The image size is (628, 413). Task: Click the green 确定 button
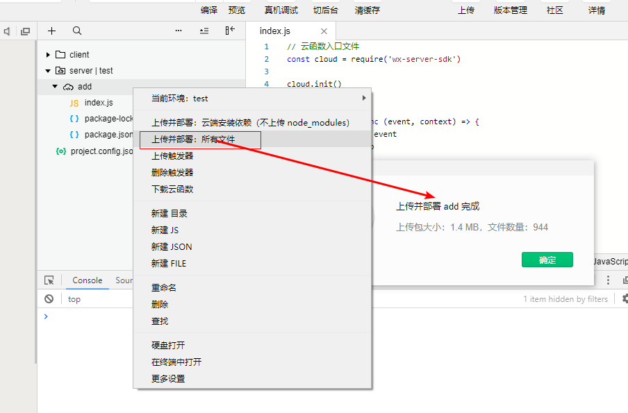pos(547,260)
